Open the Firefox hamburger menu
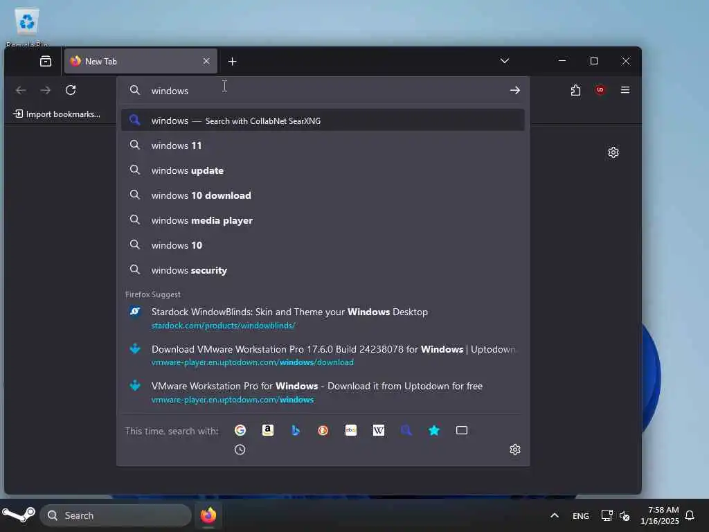 (625, 90)
